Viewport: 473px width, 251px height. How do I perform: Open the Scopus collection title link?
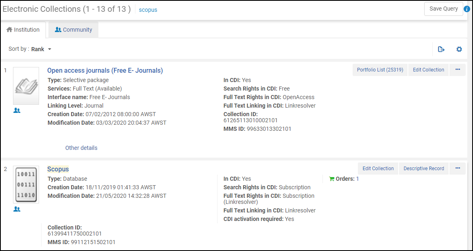pos(58,169)
